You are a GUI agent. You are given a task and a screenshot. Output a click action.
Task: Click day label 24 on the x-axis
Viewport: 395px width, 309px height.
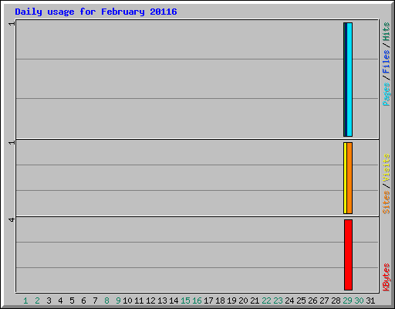(289, 301)
